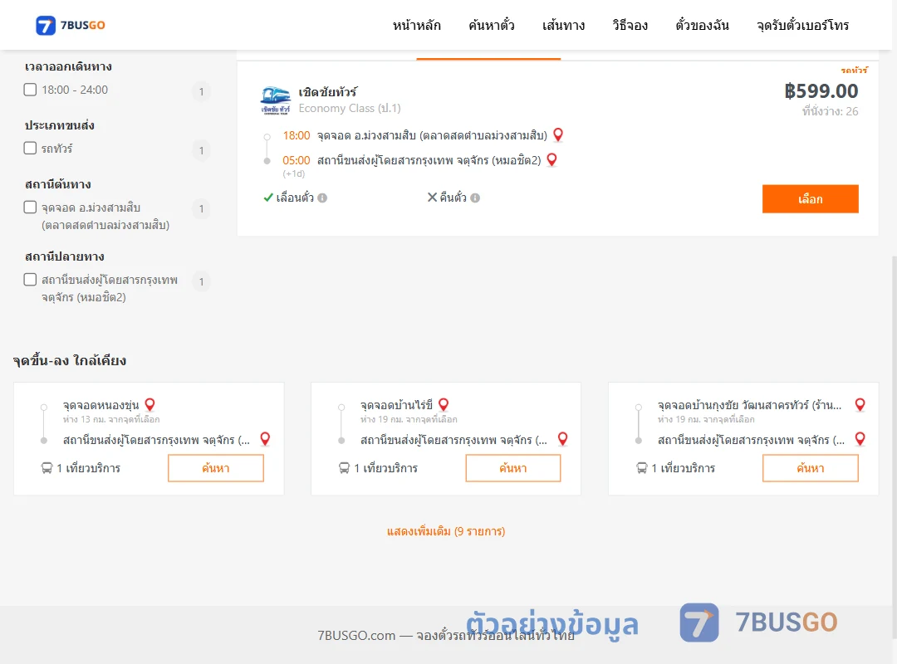The height and width of the screenshot is (664, 897).
Task: Click เชิดชัยทัวร์ operator logo
Action: (276, 100)
